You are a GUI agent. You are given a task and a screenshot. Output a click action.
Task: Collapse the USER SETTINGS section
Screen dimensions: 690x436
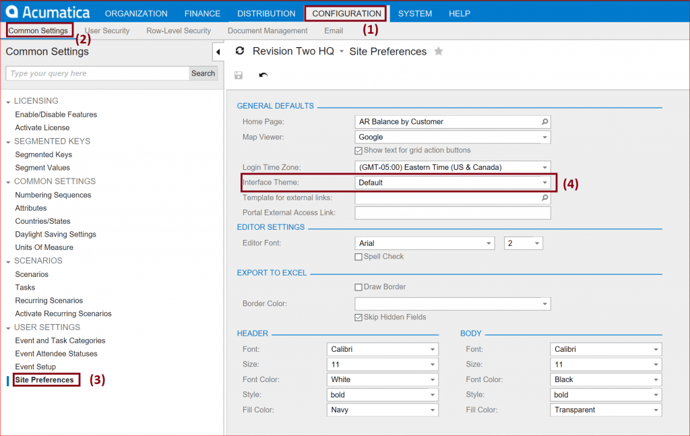(8, 329)
